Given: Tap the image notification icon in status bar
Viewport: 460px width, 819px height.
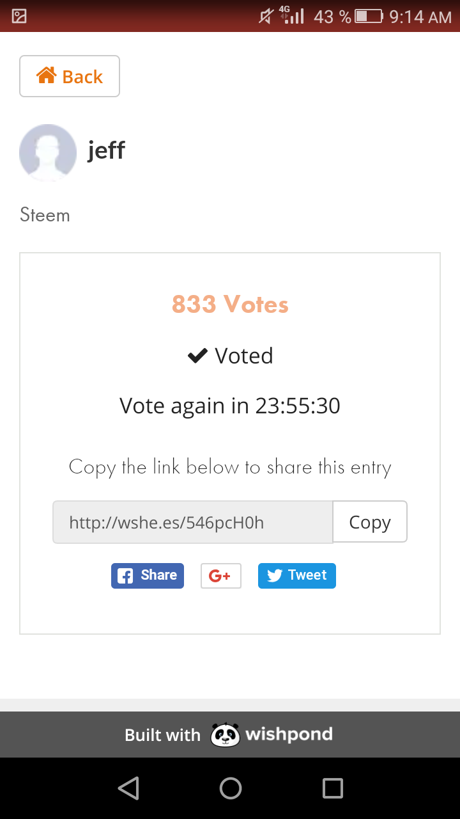Looking at the screenshot, I should 19,16.
